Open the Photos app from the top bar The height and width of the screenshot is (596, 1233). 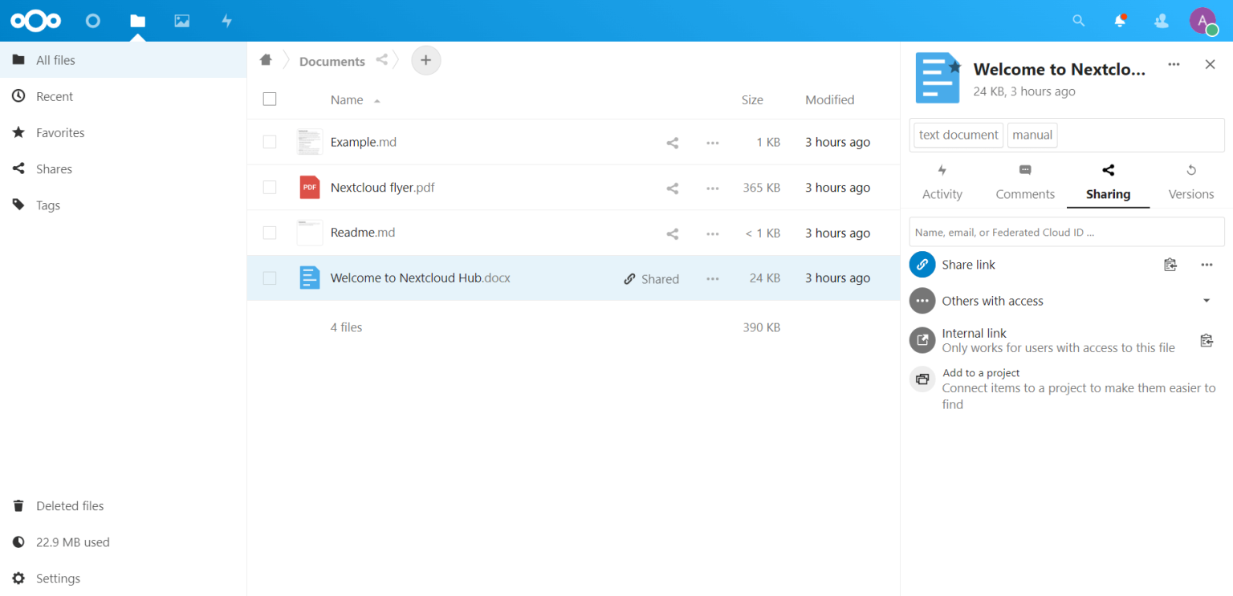point(181,21)
